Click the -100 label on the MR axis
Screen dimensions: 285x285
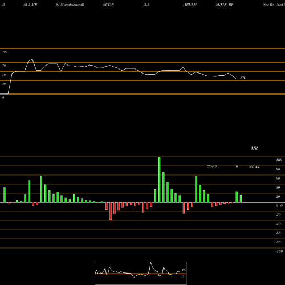point(279,251)
